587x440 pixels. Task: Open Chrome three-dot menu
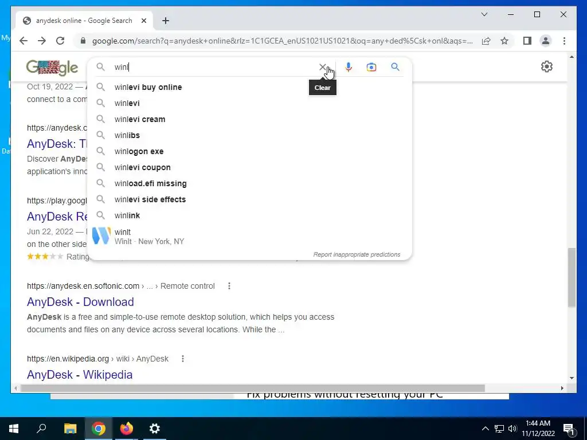tap(564, 41)
